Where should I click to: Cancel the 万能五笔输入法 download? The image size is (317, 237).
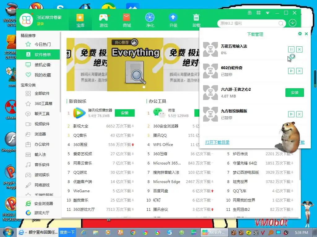299,49
